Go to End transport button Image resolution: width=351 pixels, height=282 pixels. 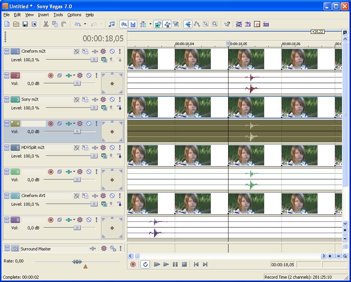205,265
